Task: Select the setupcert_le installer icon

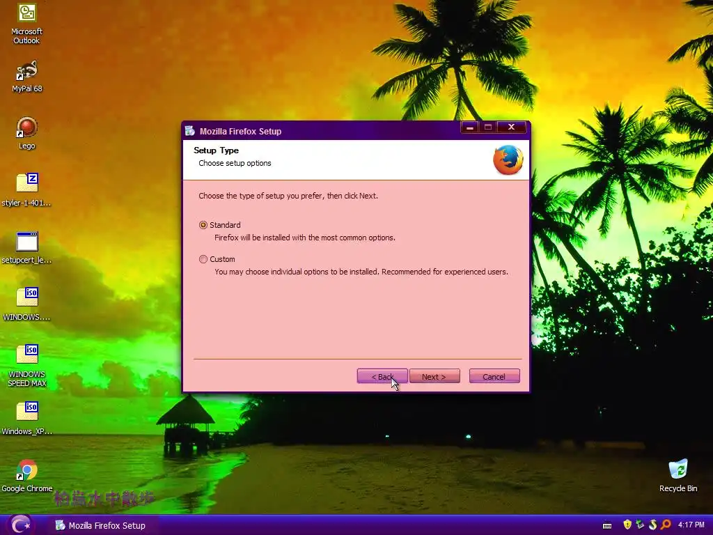Action: (27, 248)
